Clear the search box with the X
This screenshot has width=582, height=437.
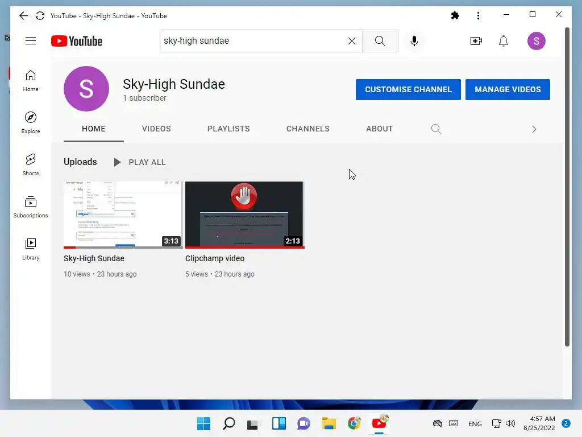pyautogui.click(x=352, y=41)
